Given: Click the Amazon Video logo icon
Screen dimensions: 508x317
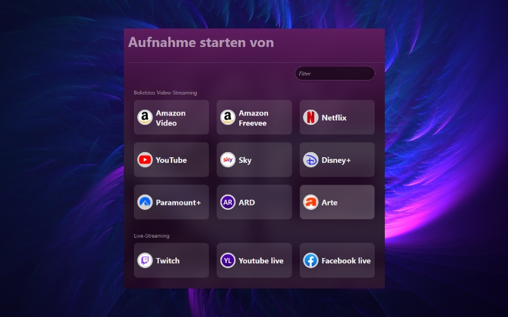Looking at the screenshot, I should [x=145, y=117].
